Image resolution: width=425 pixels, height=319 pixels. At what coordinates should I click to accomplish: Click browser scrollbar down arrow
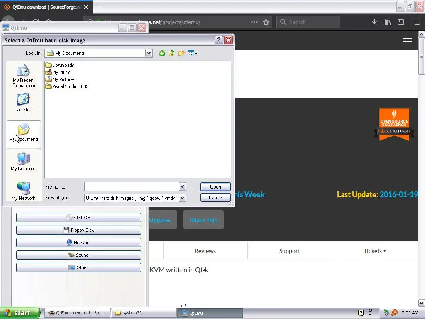tap(421, 303)
